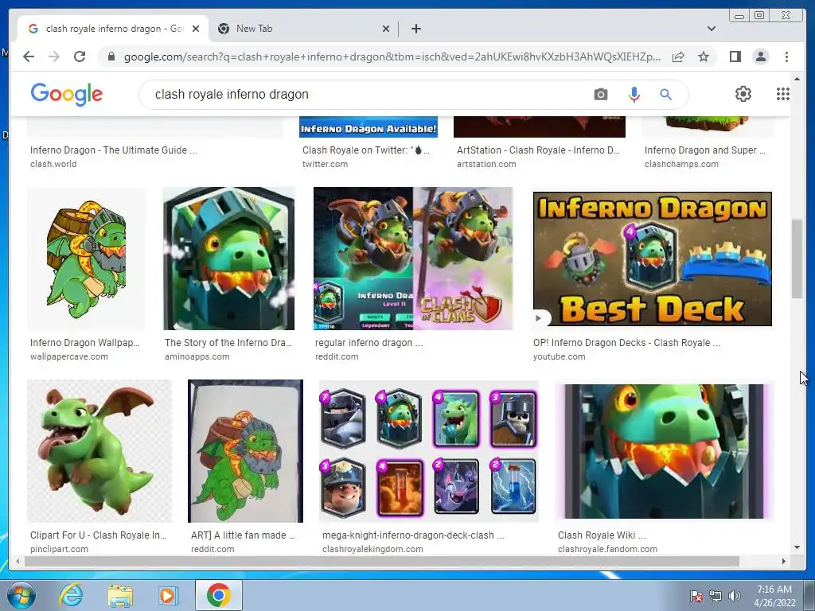815x611 pixels.
Task: Click OP! Inferno Dragon Decks title link
Action: 626,342
